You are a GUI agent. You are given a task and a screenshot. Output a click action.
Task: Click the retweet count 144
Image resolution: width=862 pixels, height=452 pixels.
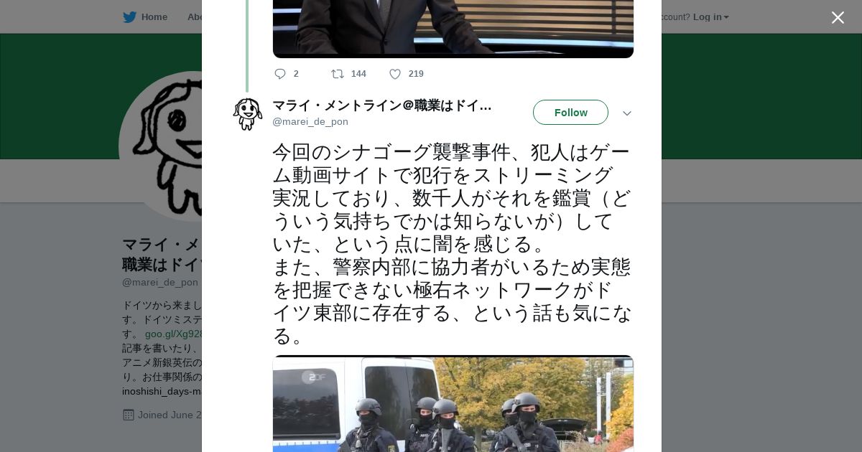358,74
